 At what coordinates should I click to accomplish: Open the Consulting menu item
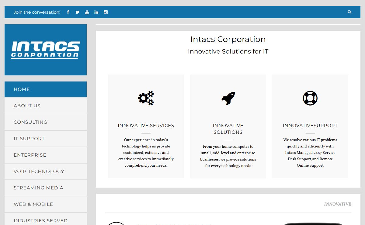point(46,122)
